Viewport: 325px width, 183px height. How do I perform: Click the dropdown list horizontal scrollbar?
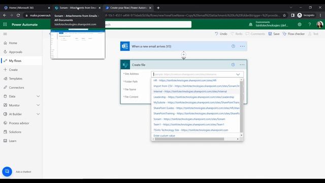tap(189, 139)
